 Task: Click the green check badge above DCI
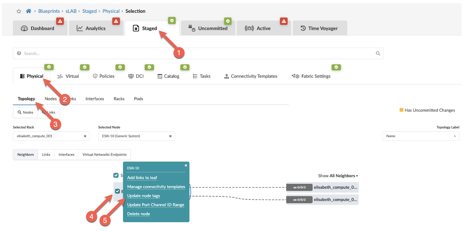point(149,67)
